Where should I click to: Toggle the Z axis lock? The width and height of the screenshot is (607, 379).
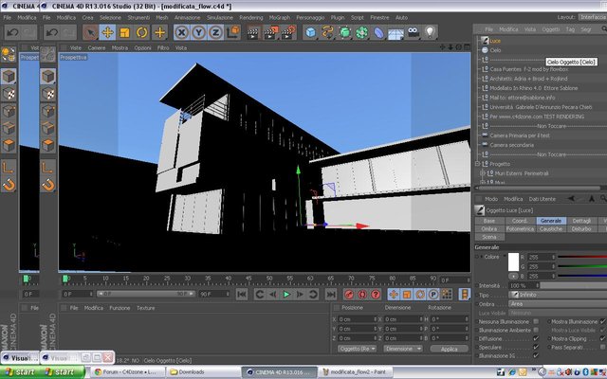tap(215, 32)
